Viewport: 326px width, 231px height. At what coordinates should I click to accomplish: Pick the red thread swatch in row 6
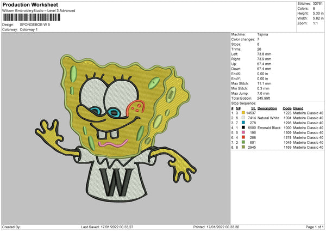(x=243, y=137)
